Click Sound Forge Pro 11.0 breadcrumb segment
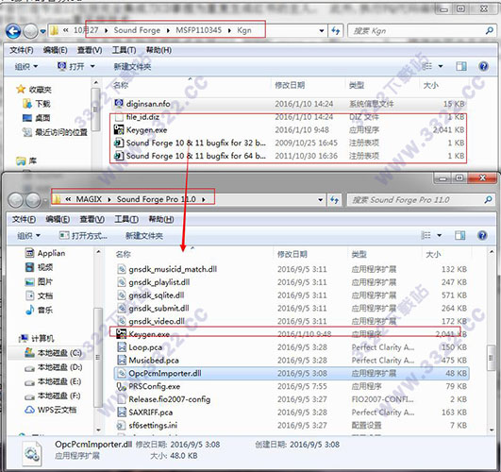Image resolution: width=501 pixels, height=472 pixels. coord(156,199)
